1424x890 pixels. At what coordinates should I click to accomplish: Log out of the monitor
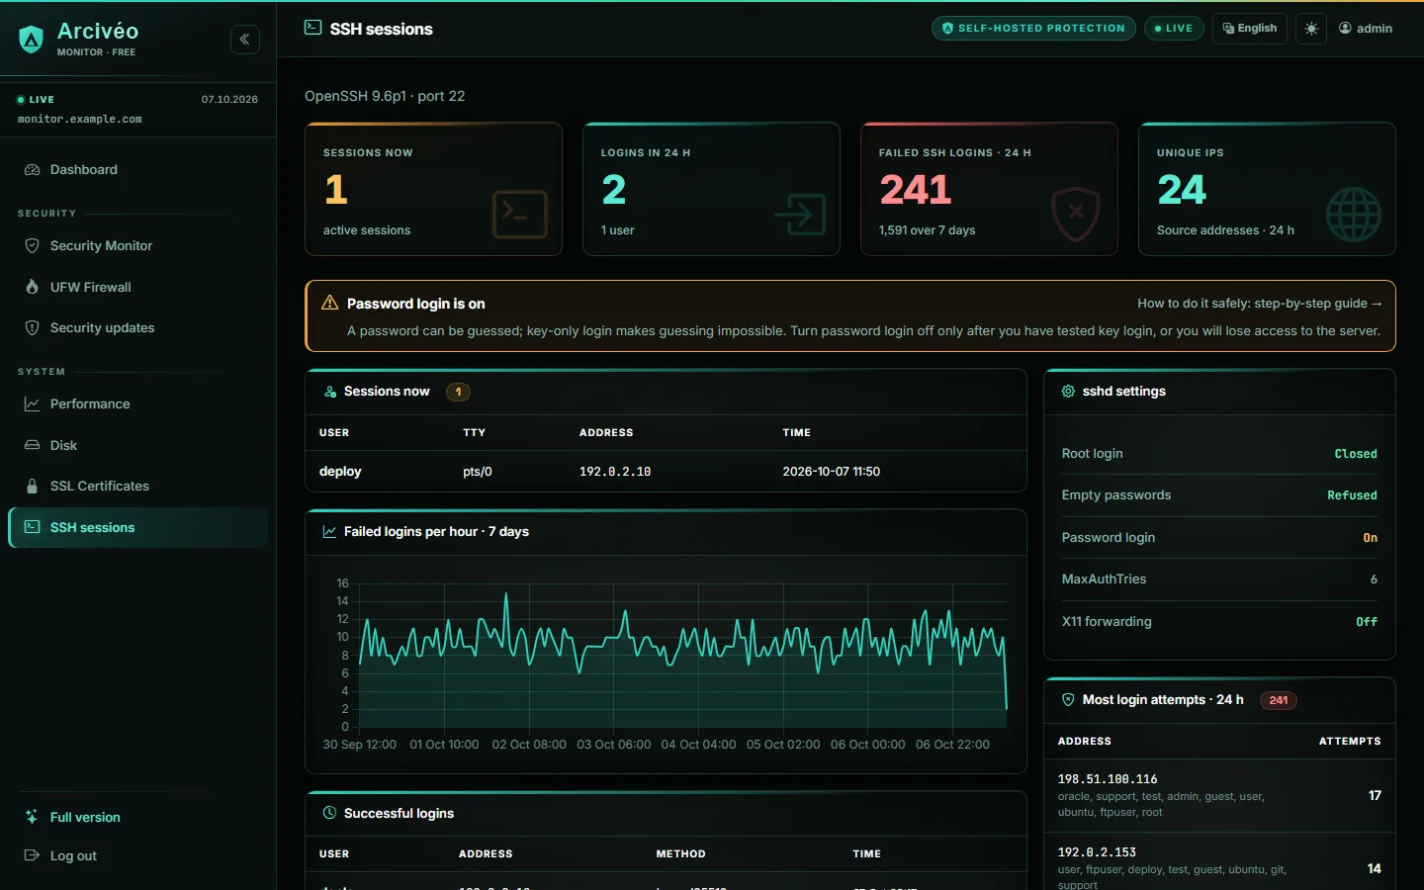coord(138,856)
